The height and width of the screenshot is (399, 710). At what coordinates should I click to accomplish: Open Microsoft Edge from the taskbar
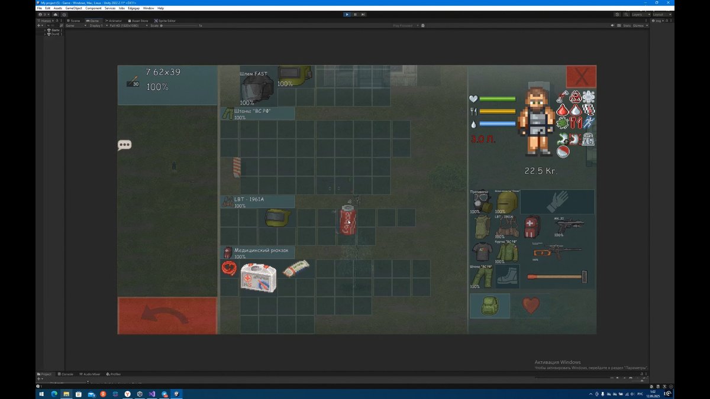[x=54, y=394]
